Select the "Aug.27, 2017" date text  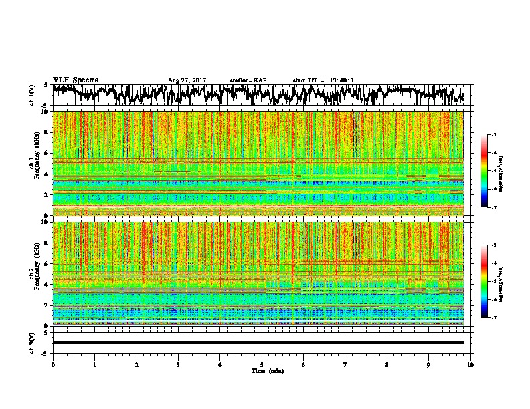click(x=187, y=80)
